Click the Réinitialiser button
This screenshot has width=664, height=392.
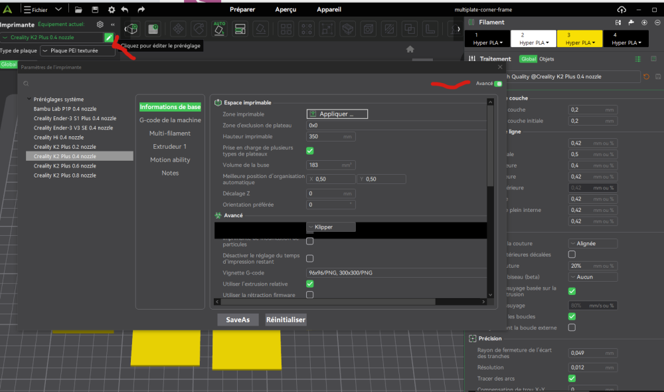tap(286, 320)
